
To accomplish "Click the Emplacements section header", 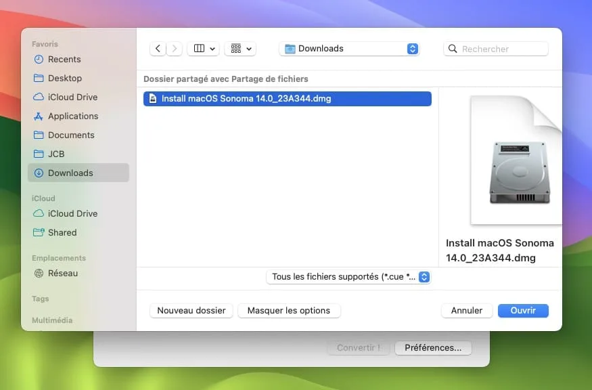I will click(59, 258).
